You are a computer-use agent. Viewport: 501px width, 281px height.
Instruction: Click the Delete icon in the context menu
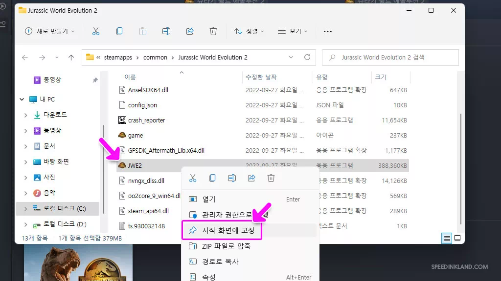tap(271, 178)
